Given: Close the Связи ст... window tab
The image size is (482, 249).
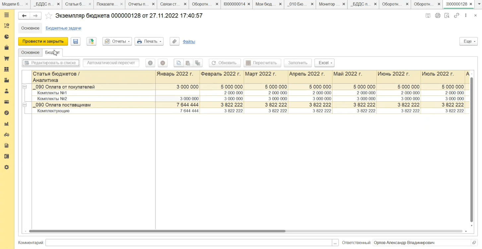Looking at the screenshot, I should [x=185, y=4].
